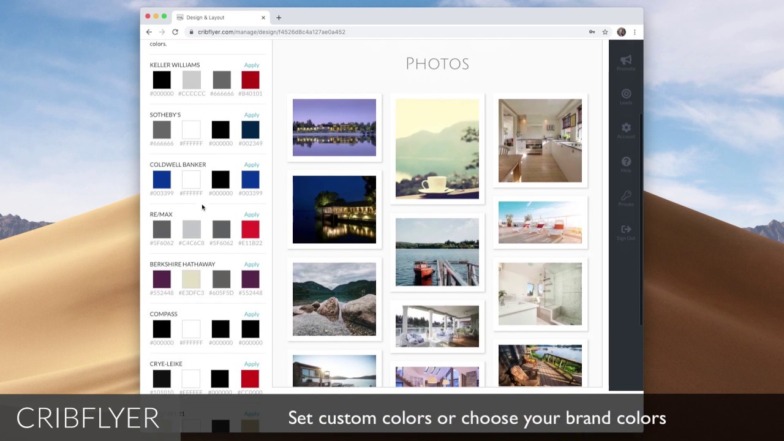Click the address bar URL field
This screenshot has width=784, height=441.
386,32
